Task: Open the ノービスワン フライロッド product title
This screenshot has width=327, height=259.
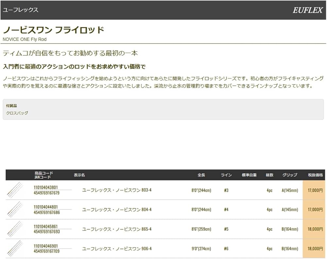Action: pyautogui.click(x=53, y=29)
